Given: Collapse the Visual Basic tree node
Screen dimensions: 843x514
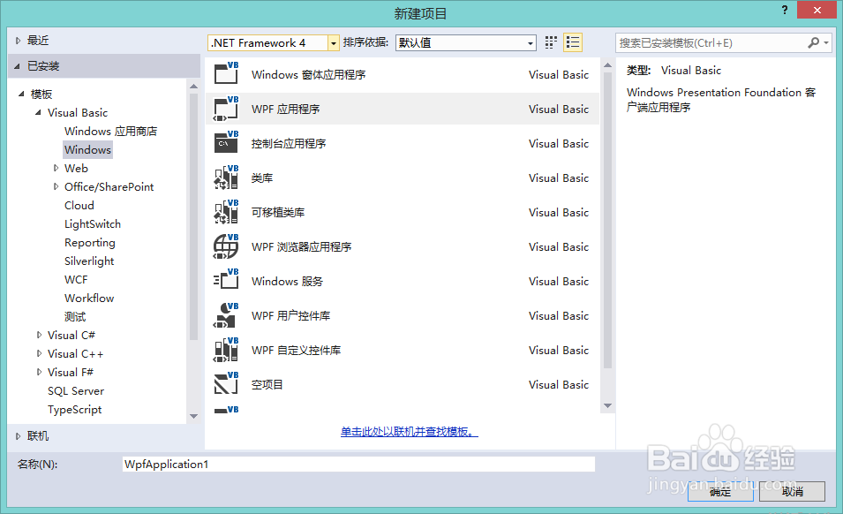Looking at the screenshot, I should pos(38,113).
